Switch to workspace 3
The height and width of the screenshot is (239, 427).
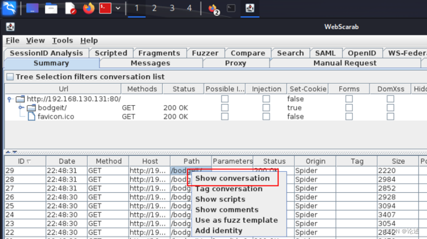coord(172,8)
